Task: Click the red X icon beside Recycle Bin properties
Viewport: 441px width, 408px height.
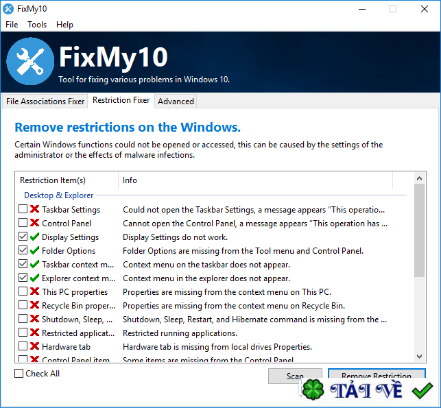Action: coord(34,305)
